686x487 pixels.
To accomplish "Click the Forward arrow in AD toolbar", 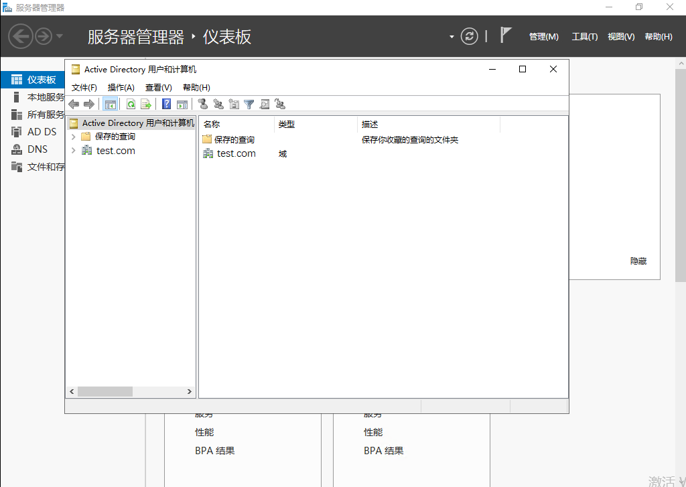I will coord(89,104).
